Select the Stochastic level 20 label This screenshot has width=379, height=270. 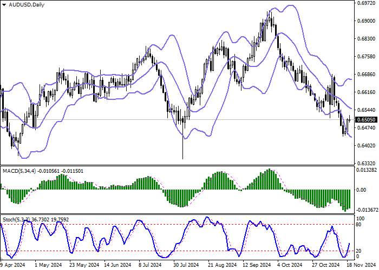359,251
